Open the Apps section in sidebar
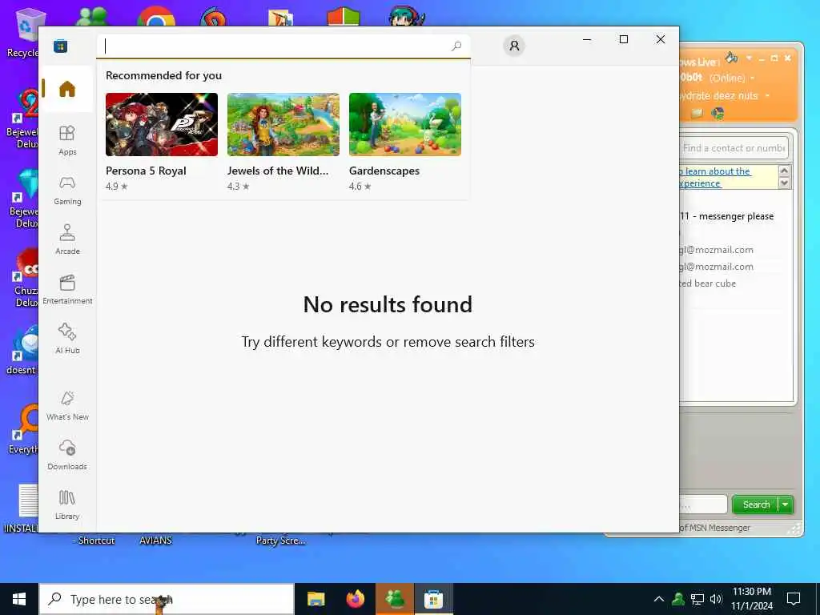 click(67, 140)
